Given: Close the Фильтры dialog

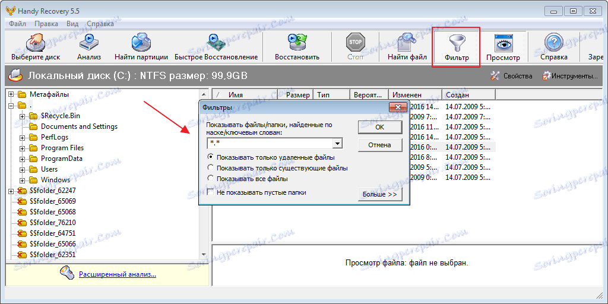Looking at the screenshot, I should (x=398, y=107).
